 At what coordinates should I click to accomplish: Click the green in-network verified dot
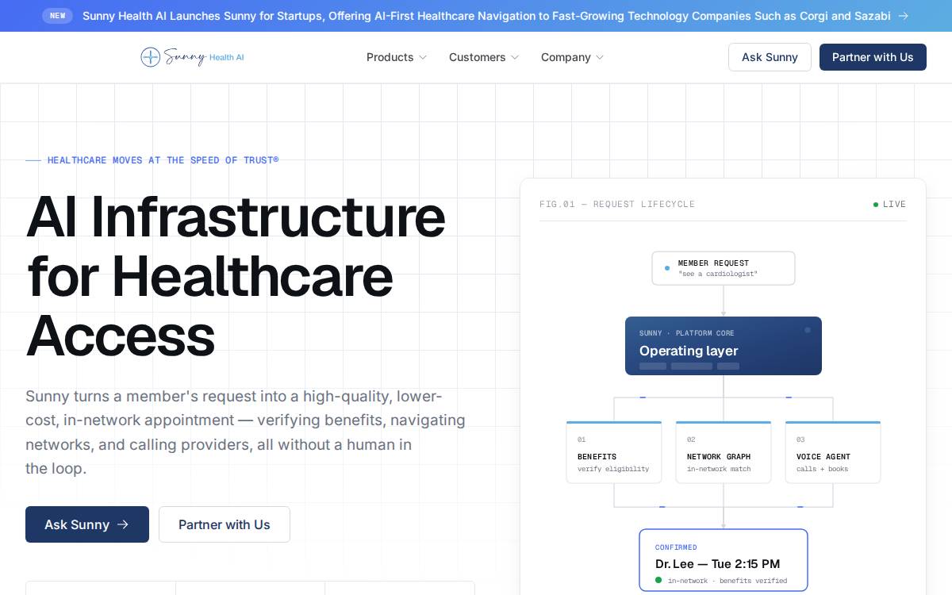pos(658,580)
